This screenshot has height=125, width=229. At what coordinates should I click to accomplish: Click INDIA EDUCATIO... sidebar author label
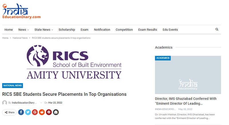[165, 109]
